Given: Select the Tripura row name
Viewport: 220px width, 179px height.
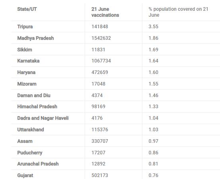Looking at the screenshot, I should pos(25,27).
